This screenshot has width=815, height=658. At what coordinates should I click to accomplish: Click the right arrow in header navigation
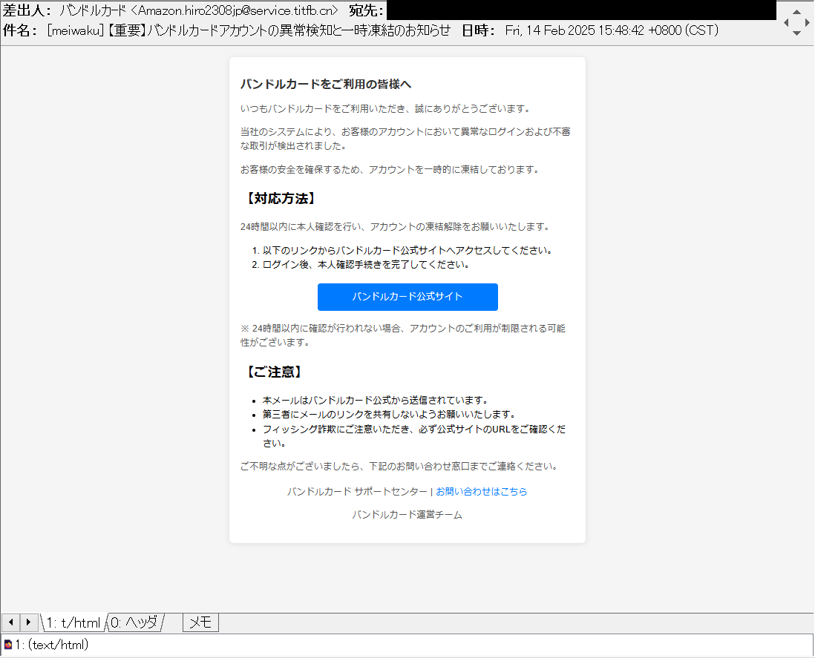point(807,22)
